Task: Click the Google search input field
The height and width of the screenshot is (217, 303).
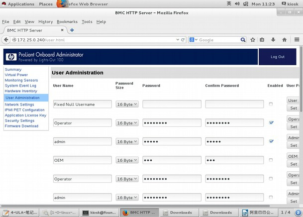Action: (219, 40)
